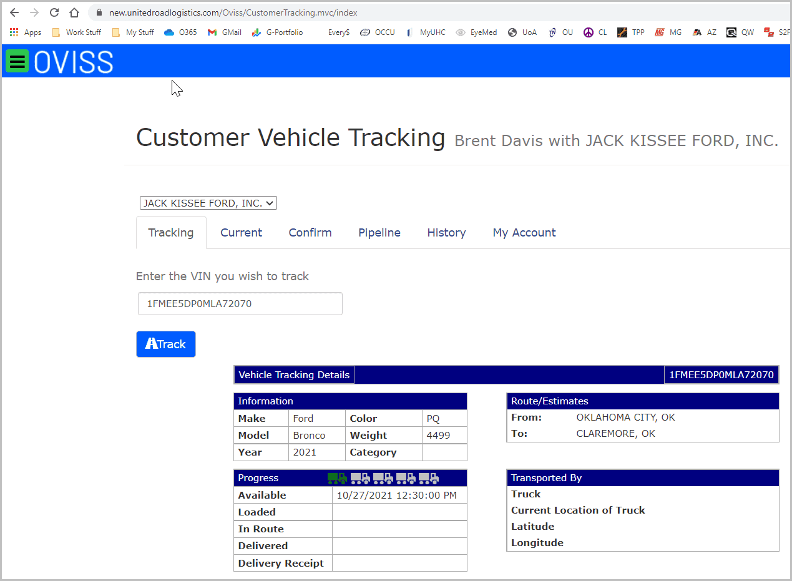Click OKLAHOMA CITY, OK origin

tap(626, 417)
